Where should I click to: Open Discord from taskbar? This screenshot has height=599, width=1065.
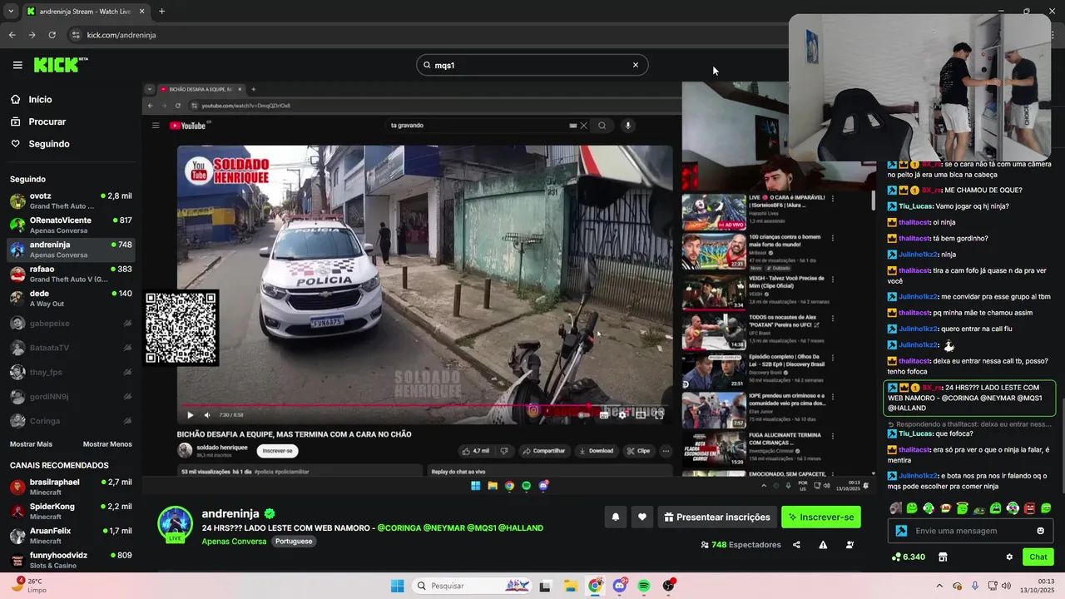[x=620, y=586]
